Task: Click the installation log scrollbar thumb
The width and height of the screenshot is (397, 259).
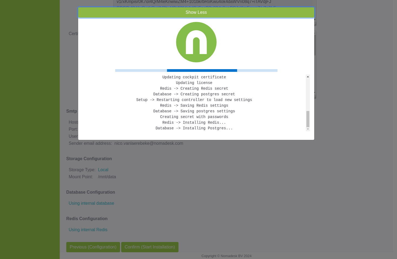Action: 308,119
